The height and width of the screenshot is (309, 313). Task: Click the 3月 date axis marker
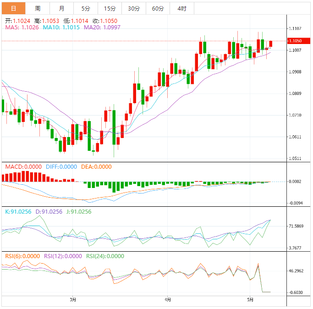coord(73,300)
